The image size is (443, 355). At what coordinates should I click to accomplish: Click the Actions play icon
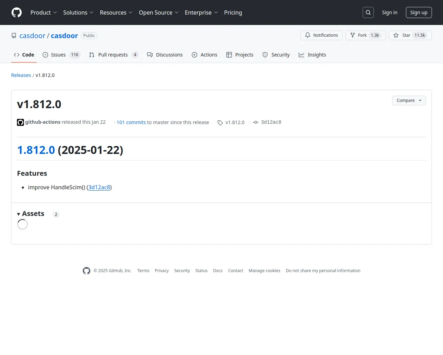point(195,55)
